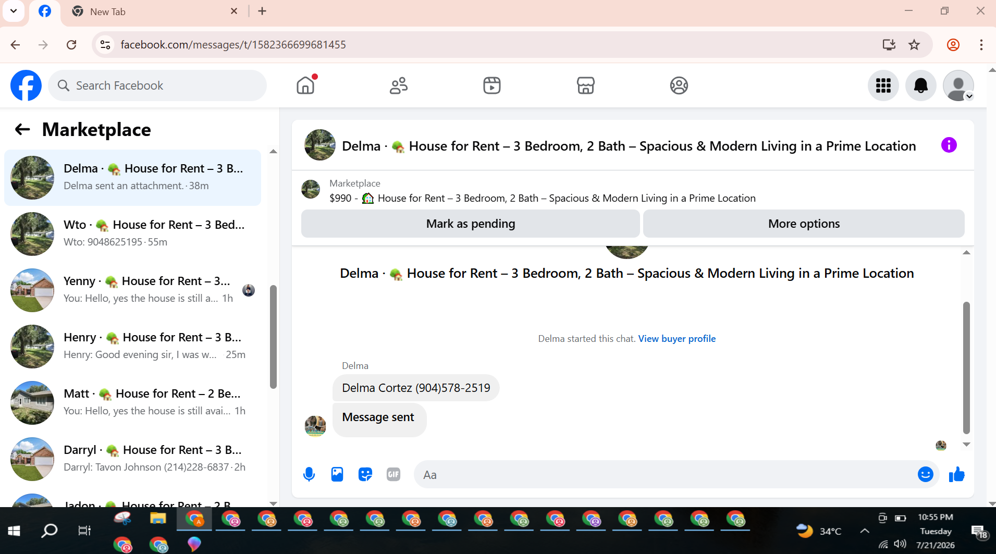The width and height of the screenshot is (996, 554).
Task: Click the 34°C weather widget
Action: 819,531
